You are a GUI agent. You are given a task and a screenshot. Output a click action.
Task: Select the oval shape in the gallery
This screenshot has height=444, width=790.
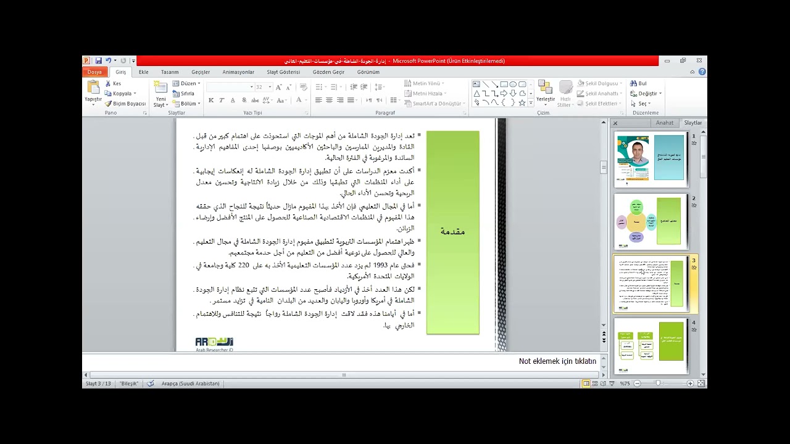click(513, 84)
